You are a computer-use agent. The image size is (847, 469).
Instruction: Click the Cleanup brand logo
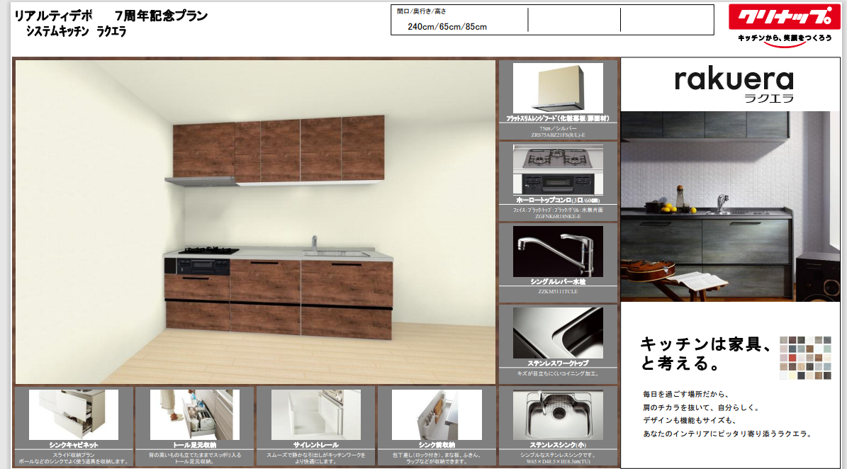(x=785, y=18)
